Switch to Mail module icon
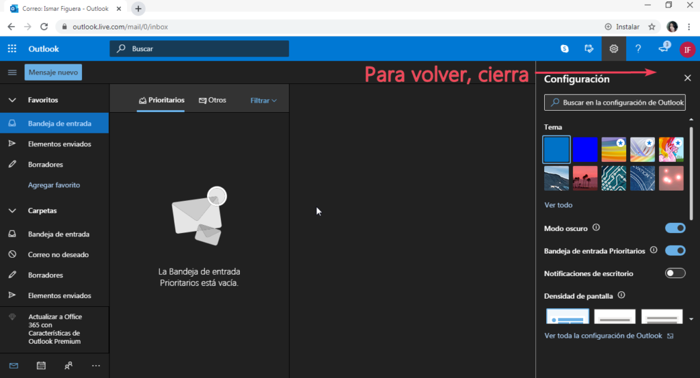 tap(14, 366)
